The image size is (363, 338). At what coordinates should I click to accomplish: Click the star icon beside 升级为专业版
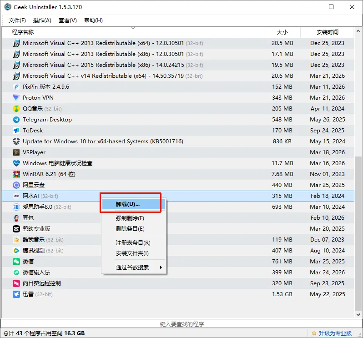pyautogui.click(x=314, y=333)
